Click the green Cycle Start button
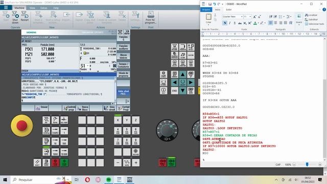 (x=64, y=163)
